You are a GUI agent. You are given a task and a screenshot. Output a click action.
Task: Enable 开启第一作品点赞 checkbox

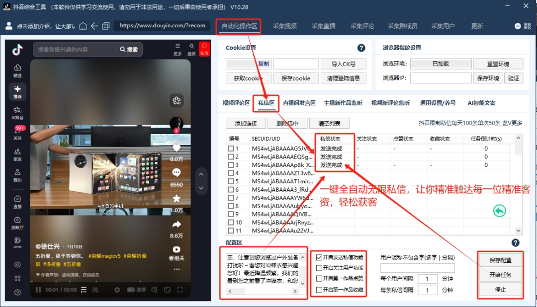[x=319, y=279]
